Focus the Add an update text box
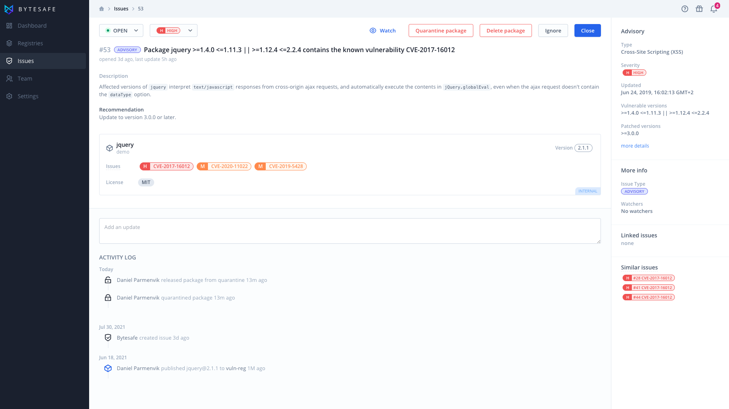The image size is (729, 409). pyautogui.click(x=350, y=231)
